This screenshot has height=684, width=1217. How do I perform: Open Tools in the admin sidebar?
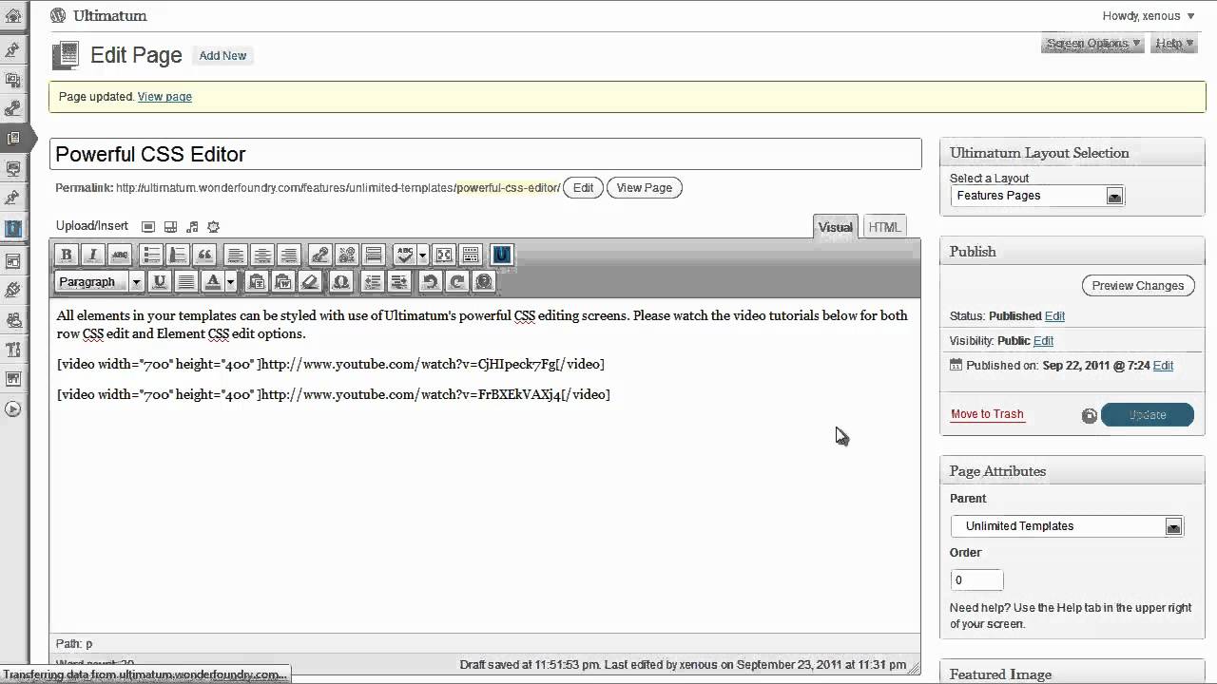click(13, 350)
